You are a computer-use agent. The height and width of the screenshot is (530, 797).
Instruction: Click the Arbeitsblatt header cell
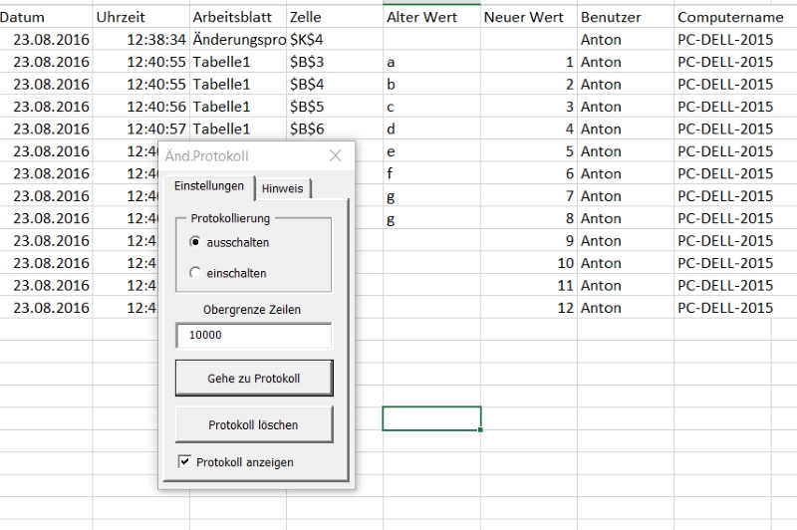click(x=236, y=17)
